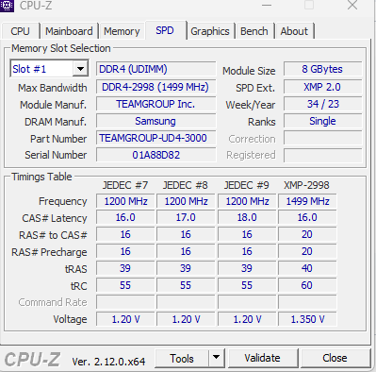Click the XMP-2998 frequency 1499 MHz cell
The image size is (376, 372).
point(307,201)
